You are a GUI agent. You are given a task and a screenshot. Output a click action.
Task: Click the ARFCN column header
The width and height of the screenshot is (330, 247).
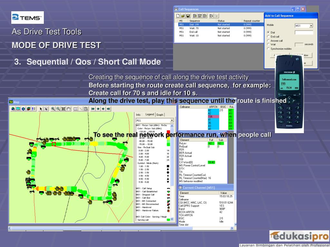[x=213, y=107]
